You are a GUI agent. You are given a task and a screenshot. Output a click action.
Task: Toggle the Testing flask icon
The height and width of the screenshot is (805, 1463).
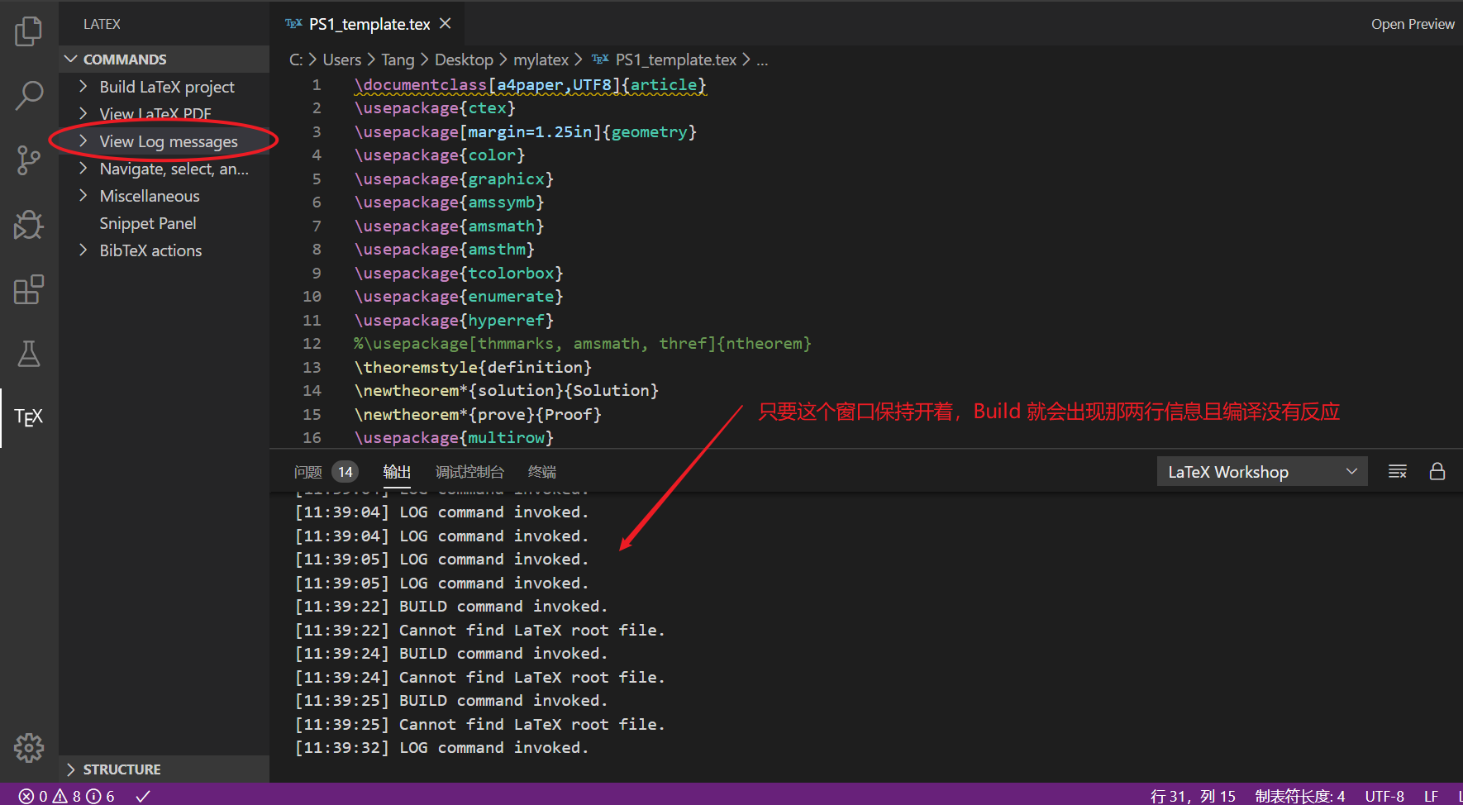[29, 354]
